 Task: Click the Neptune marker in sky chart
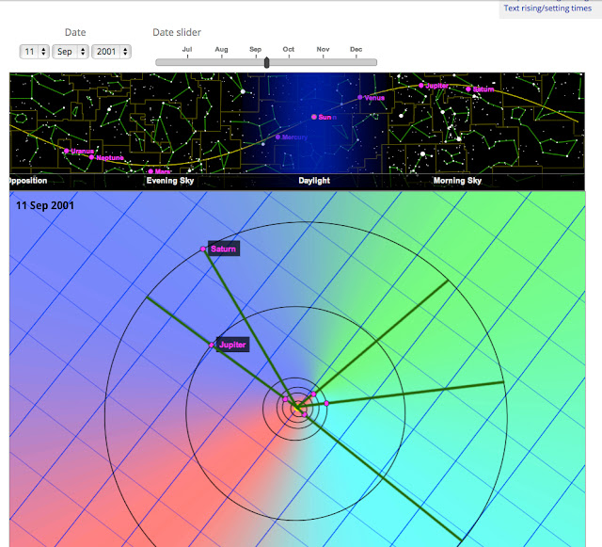coord(91,157)
